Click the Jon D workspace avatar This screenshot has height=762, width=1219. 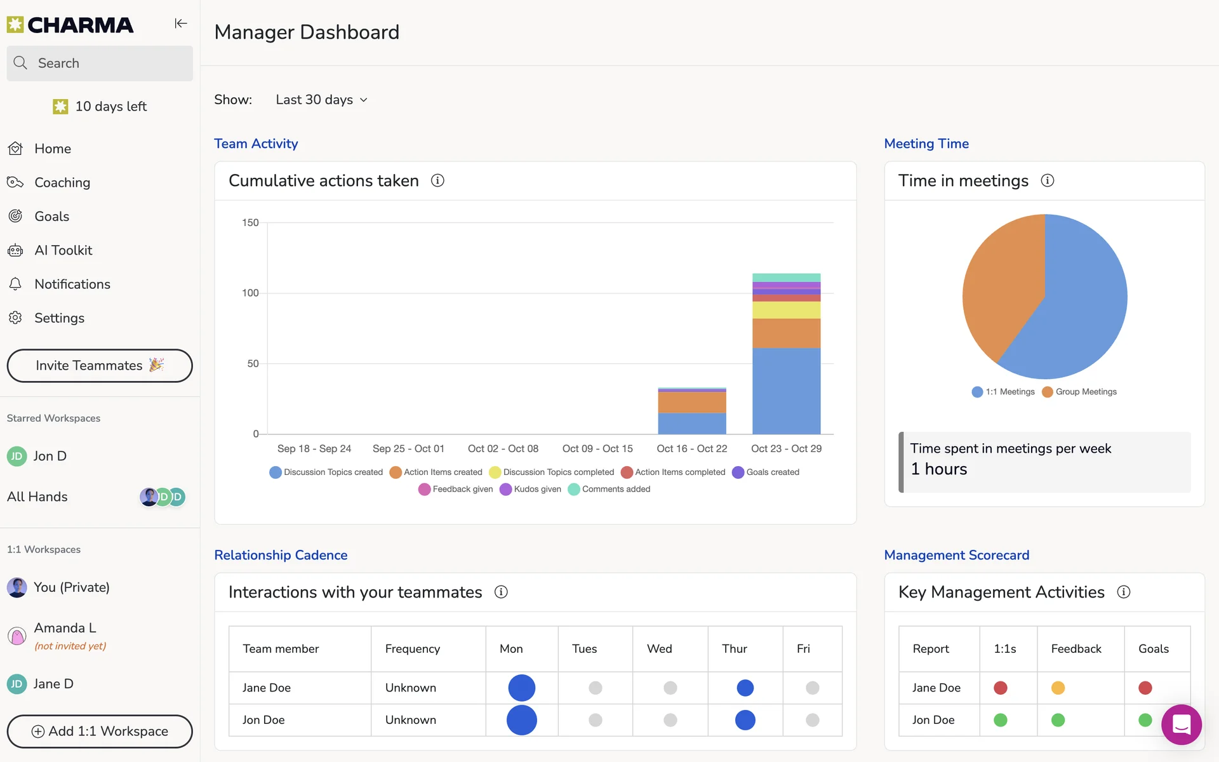[x=17, y=457]
